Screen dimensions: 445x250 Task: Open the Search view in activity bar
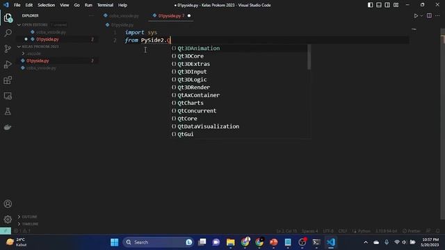(x=8, y=33)
